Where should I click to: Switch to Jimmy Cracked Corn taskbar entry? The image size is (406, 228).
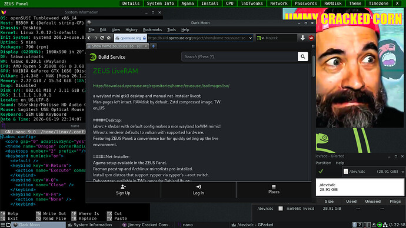coord(148,225)
